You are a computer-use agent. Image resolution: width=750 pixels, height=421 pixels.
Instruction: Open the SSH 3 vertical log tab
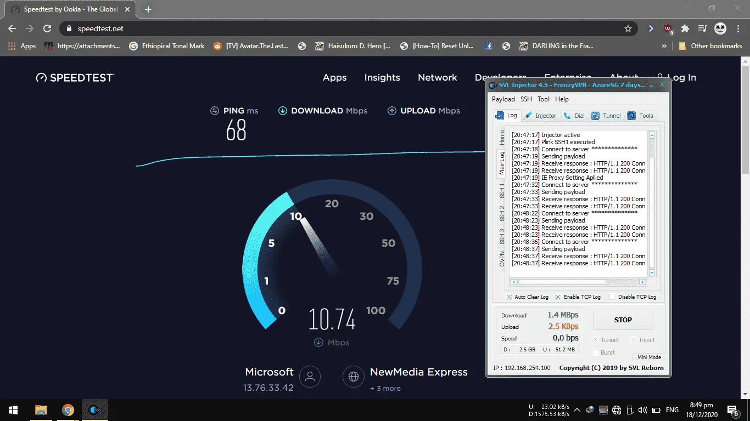(x=502, y=237)
